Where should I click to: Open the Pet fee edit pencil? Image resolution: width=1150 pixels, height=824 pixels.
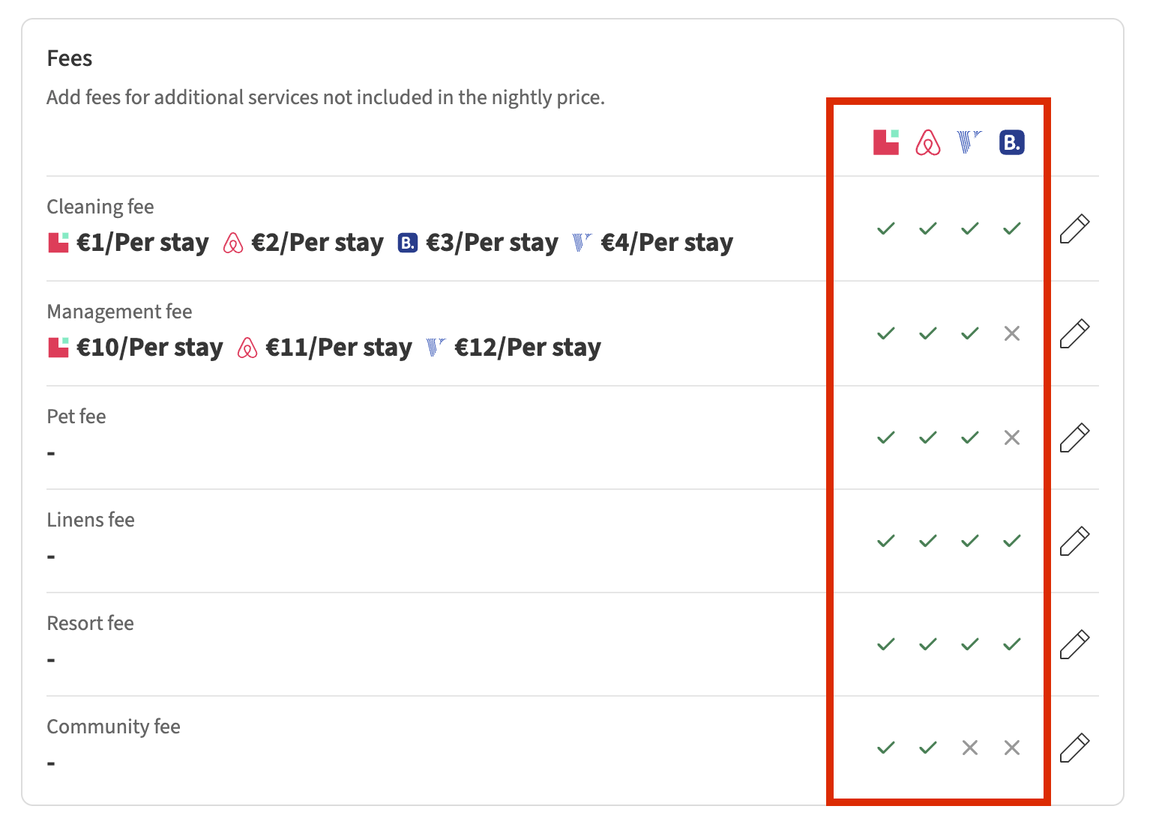pos(1074,437)
